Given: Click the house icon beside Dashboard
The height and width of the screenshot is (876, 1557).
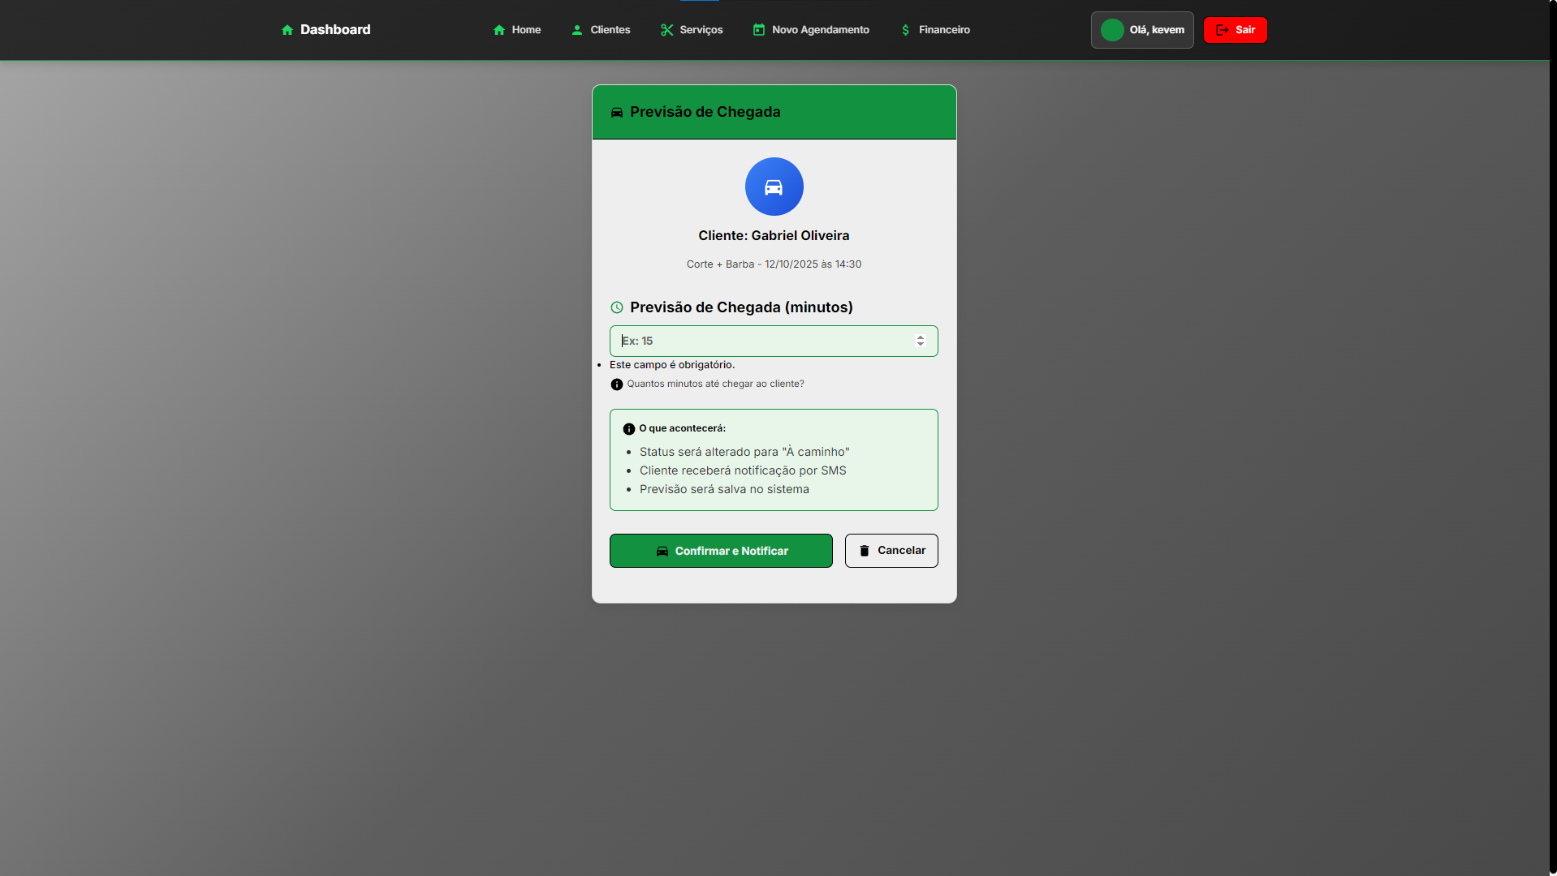Looking at the screenshot, I should [x=287, y=30].
